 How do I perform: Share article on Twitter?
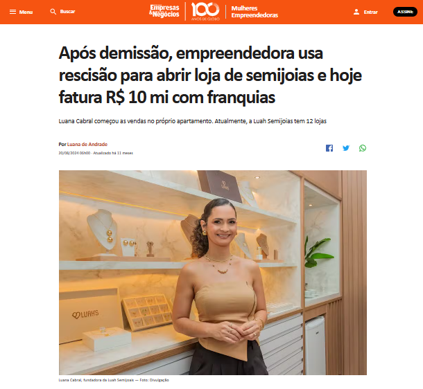click(346, 148)
